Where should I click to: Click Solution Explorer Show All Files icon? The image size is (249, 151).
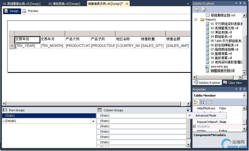[204, 9]
